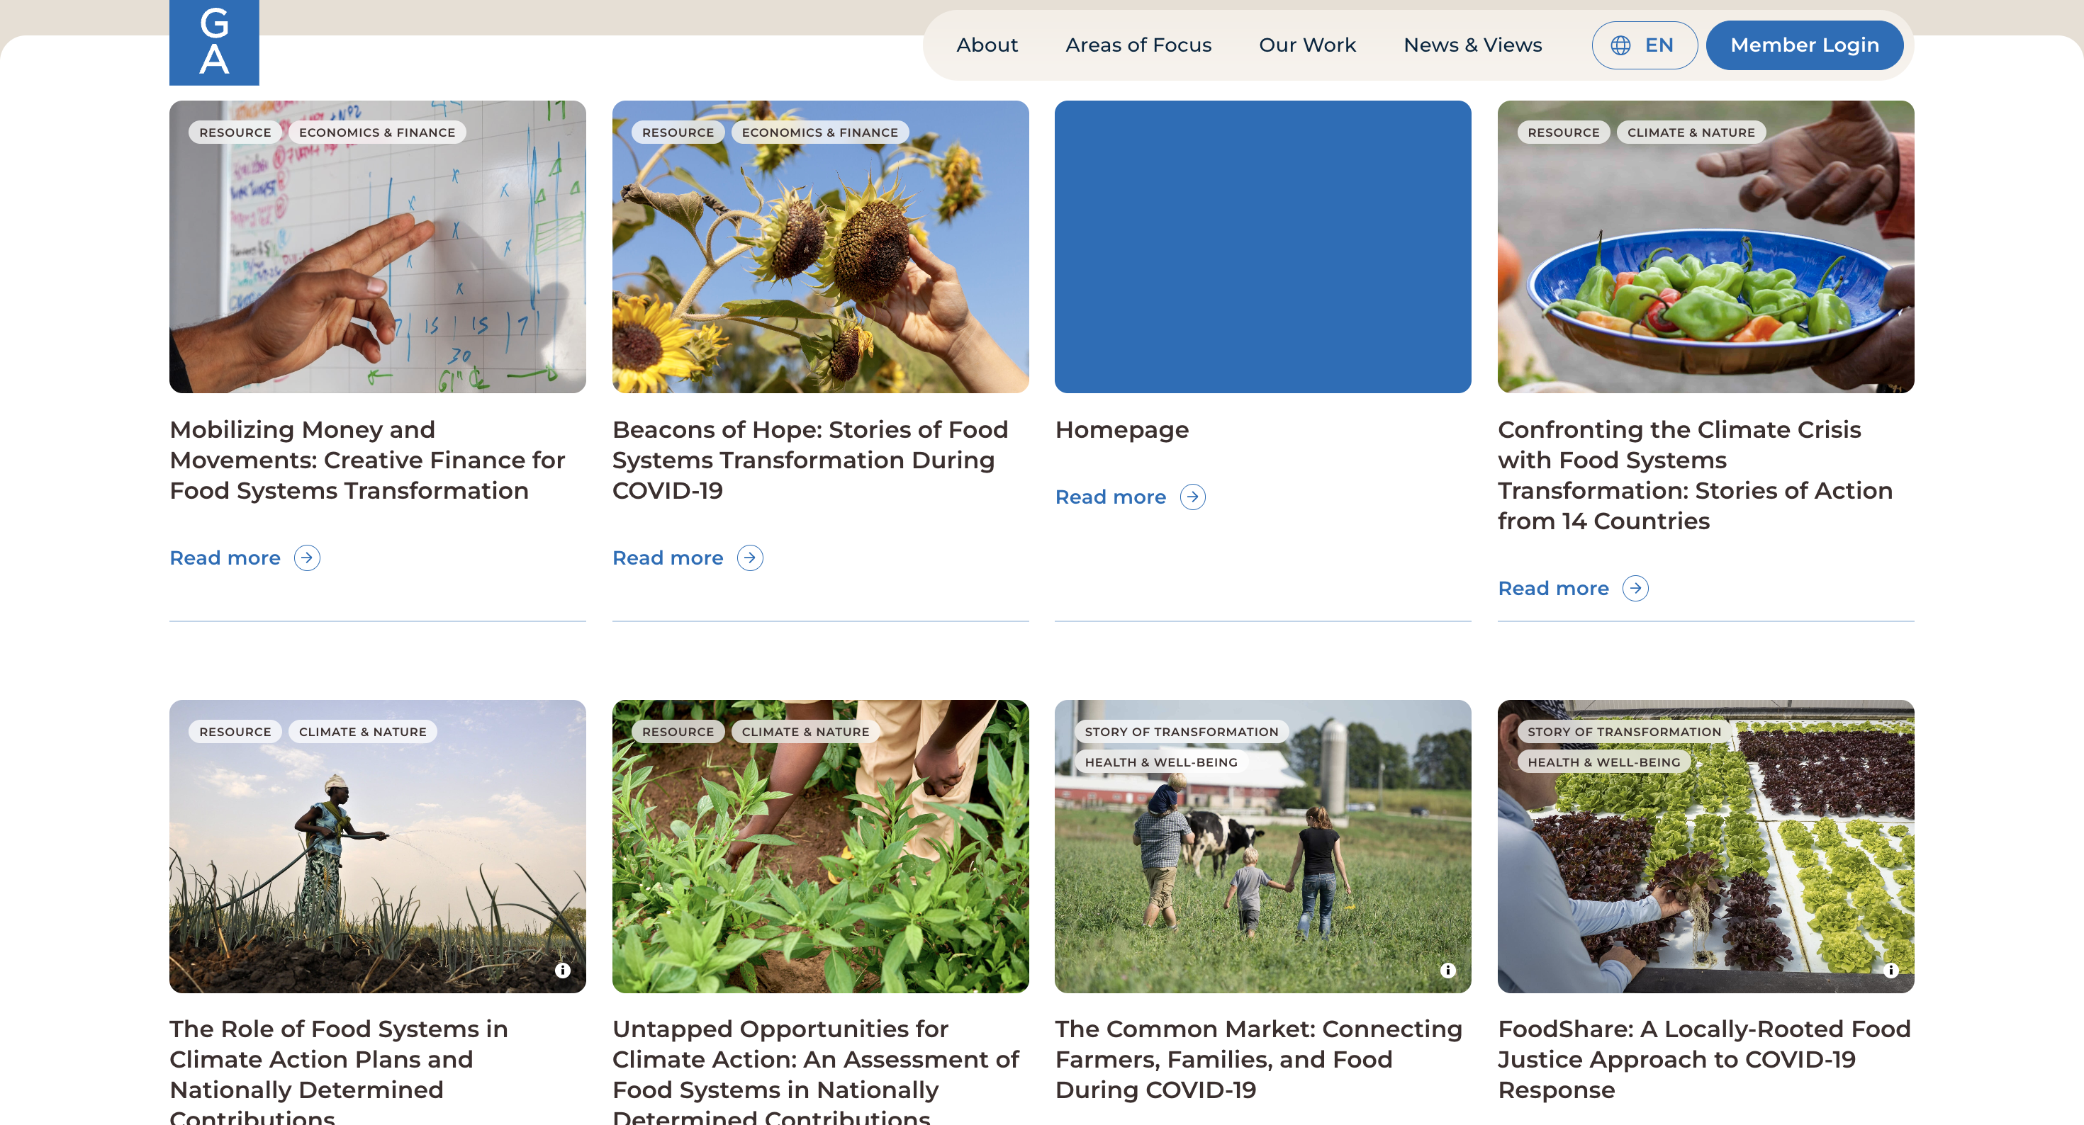Open the About menu
Screen dimensions: 2084x1125
tap(986, 45)
